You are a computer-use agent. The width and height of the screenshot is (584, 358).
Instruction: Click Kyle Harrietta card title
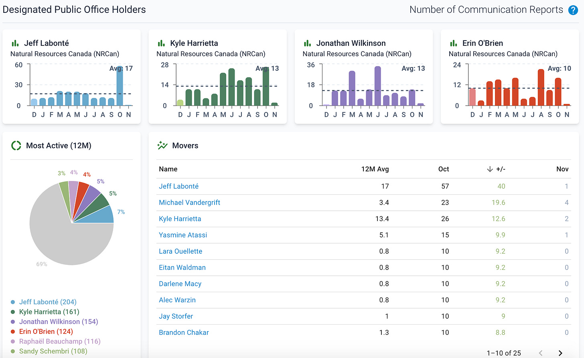194,43
